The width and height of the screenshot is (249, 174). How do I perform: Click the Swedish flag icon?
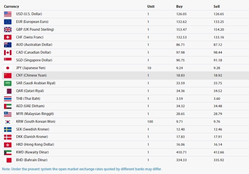click(x=8, y=129)
